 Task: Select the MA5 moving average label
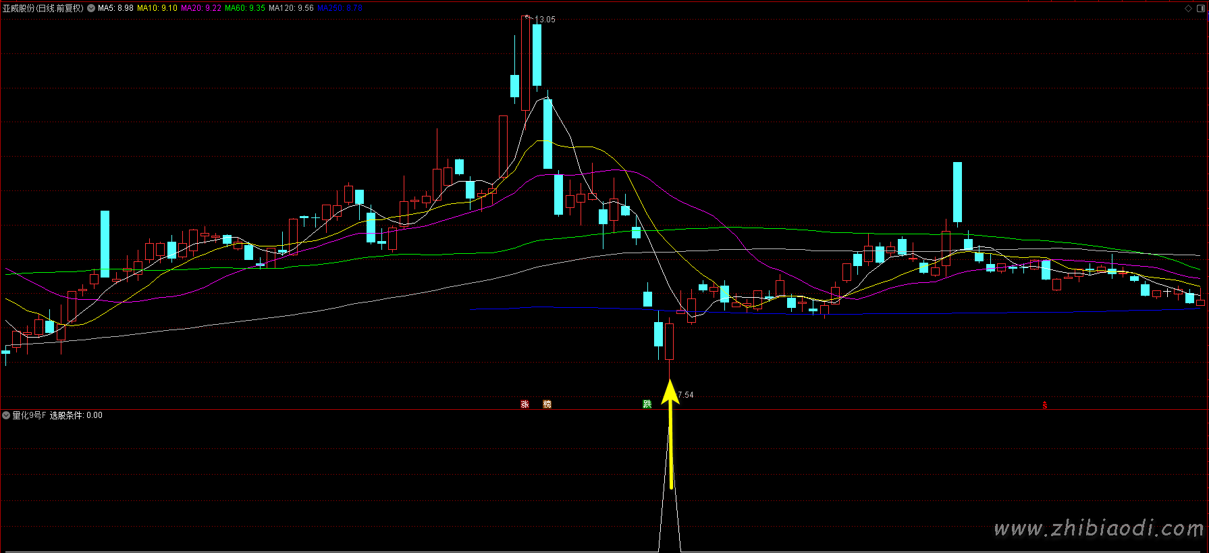pyautogui.click(x=115, y=8)
